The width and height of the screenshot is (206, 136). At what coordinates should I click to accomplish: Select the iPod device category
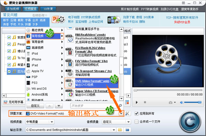click(45, 53)
